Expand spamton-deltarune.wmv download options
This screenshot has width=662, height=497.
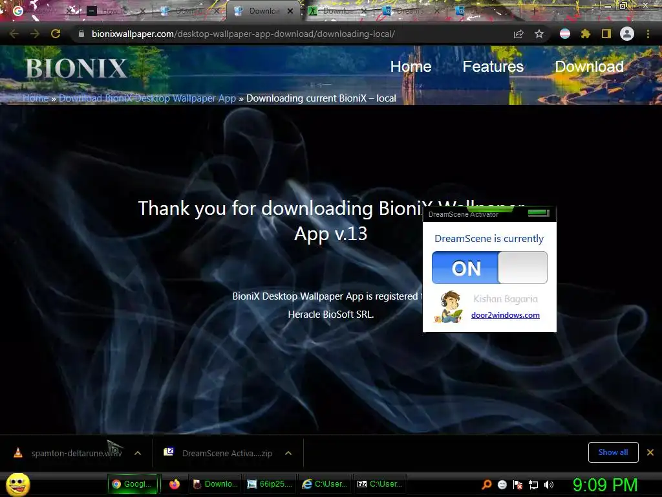point(138,453)
